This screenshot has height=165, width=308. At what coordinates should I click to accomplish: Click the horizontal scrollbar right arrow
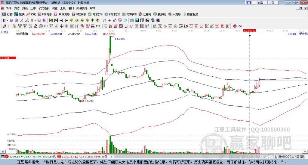(x=265, y=157)
